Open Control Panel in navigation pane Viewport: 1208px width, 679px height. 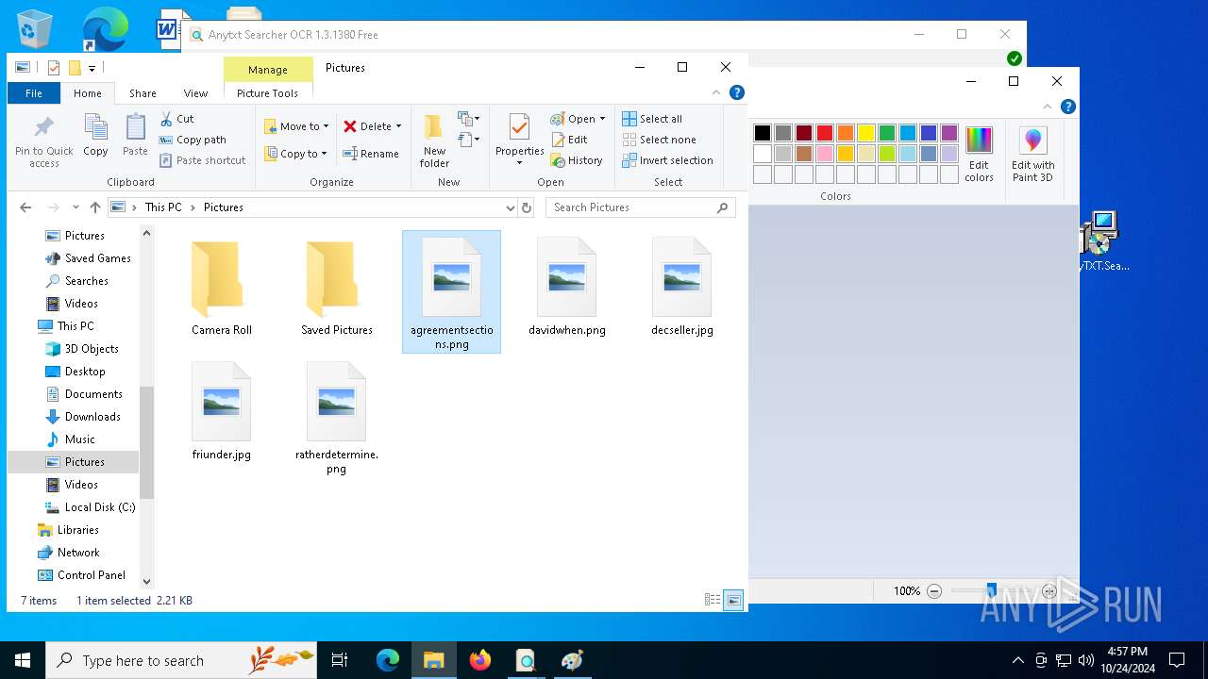(91, 575)
